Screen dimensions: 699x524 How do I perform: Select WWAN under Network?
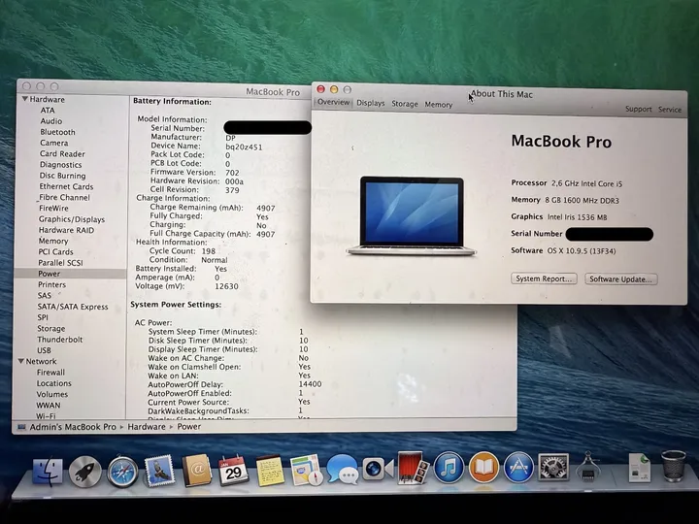pos(49,406)
